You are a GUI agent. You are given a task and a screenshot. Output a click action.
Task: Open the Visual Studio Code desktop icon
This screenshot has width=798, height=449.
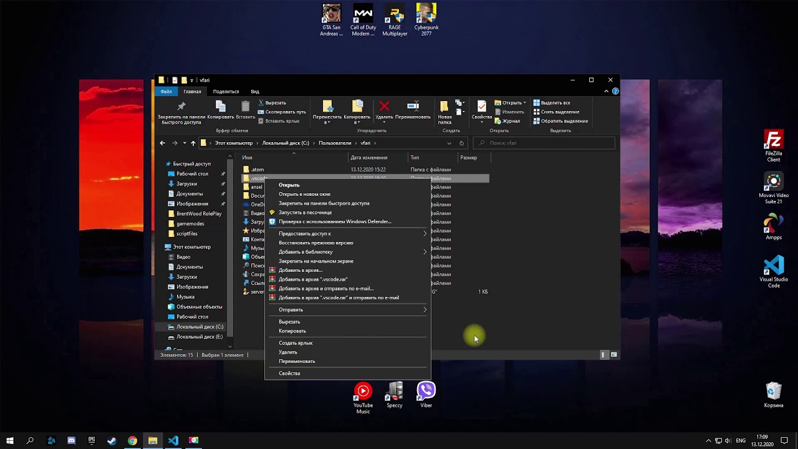click(774, 272)
